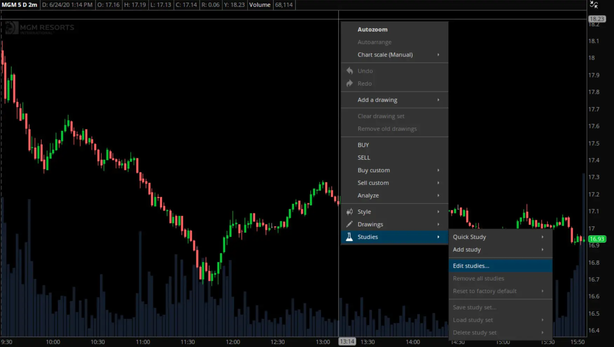Click the Redo arrow icon
The image size is (614, 347).
pyautogui.click(x=350, y=83)
